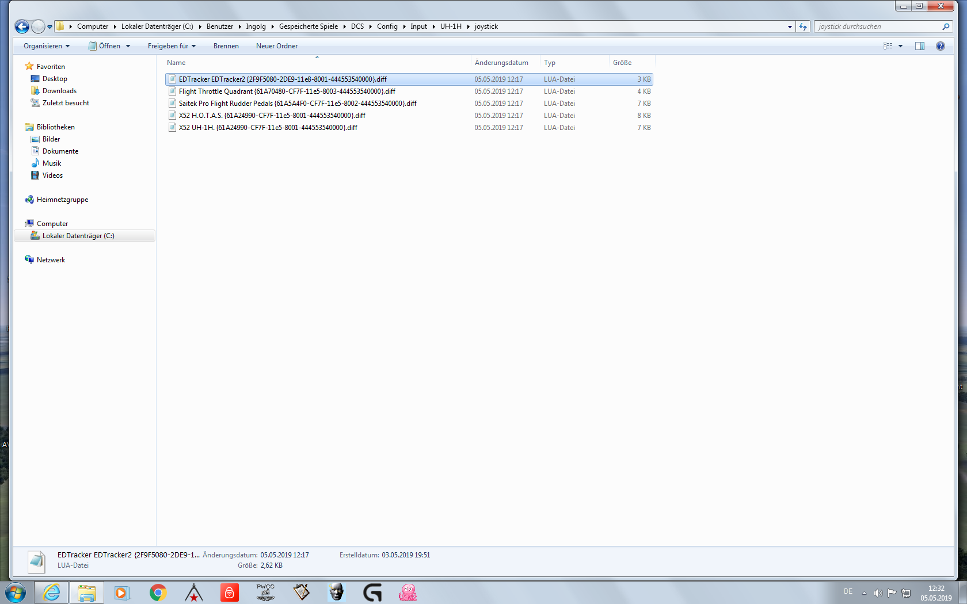
Task: Click the DE language indicator
Action: tap(848, 591)
